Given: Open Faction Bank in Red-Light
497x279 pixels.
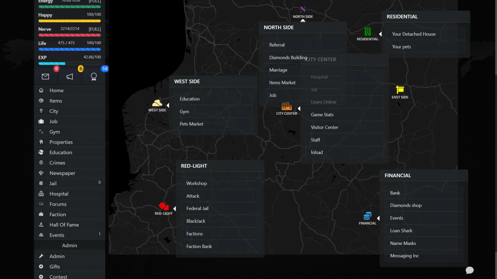Looking at the screenshot, I should (220, 246).
